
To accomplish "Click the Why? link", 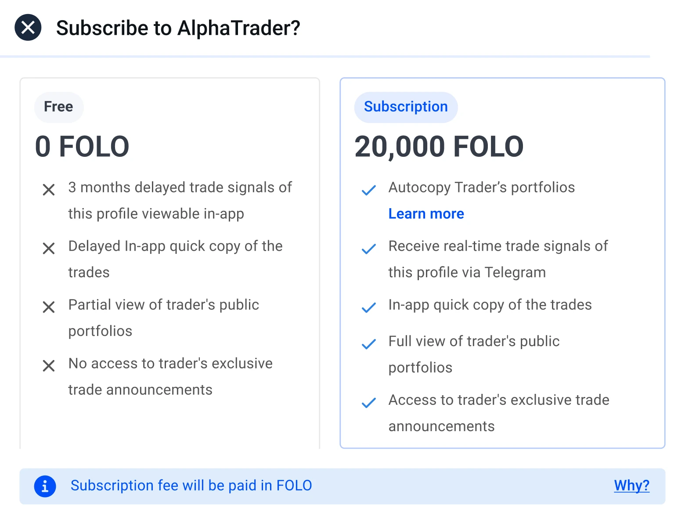I will coord(631,485).
